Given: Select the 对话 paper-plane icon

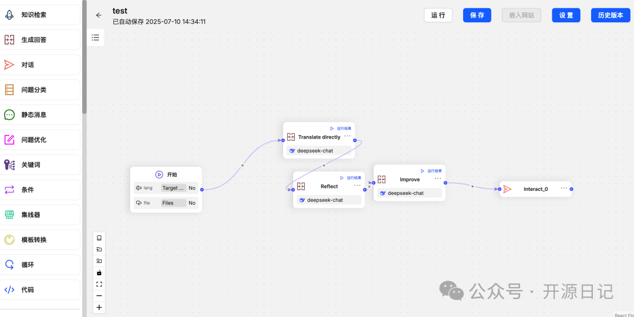Looking at the screenshot, I should [9, 65].
